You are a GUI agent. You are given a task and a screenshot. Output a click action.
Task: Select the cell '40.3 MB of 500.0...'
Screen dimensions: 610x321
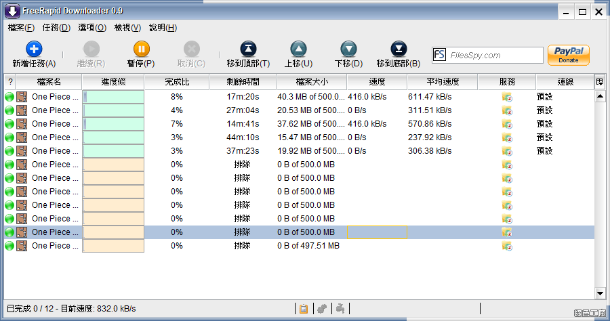311,97
